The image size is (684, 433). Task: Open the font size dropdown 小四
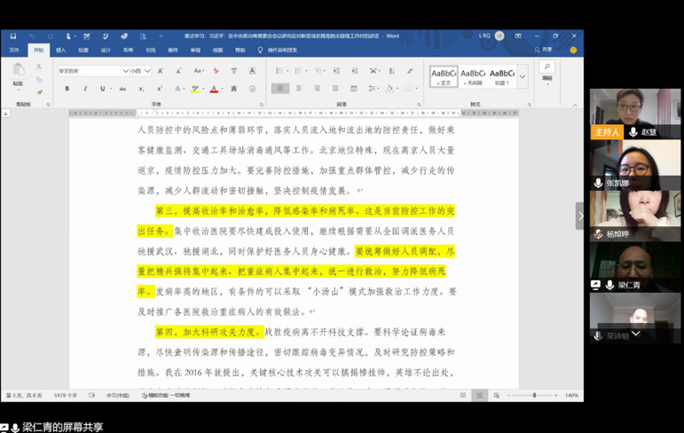pyautogui.click(x=140, y=71)
